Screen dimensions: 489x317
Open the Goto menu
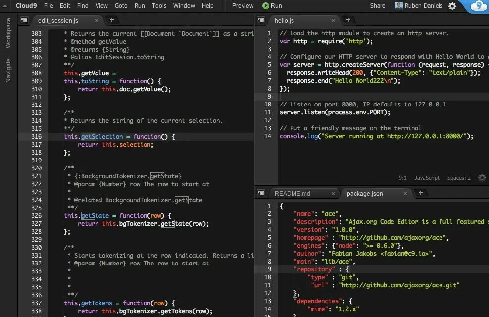[x=121, y=5]
